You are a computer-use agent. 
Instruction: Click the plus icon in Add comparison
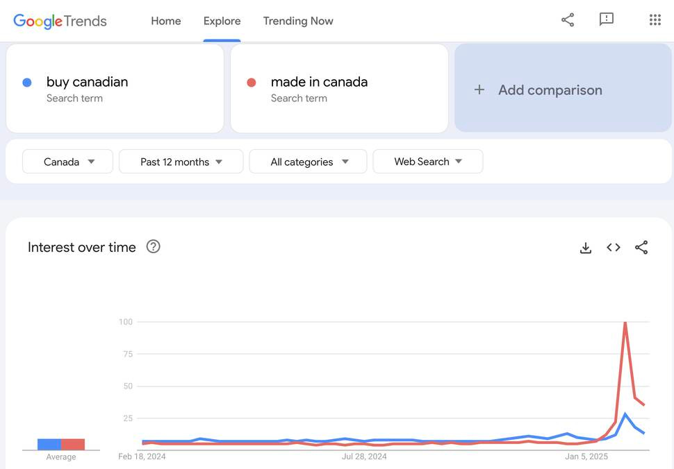pyautogui.click(x=479, y=89)
